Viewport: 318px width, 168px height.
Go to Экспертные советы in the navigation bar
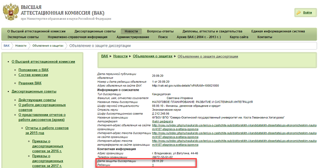[x=23, y=37]
